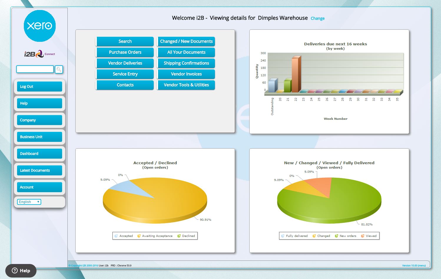Click the Xero logo
The height and width of the screenshot is (279, 441).
click(39, 26)
